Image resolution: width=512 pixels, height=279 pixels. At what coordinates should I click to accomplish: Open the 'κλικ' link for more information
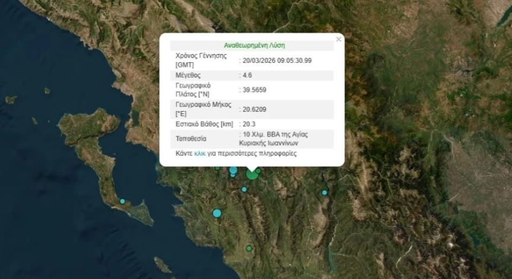[201, 153]
